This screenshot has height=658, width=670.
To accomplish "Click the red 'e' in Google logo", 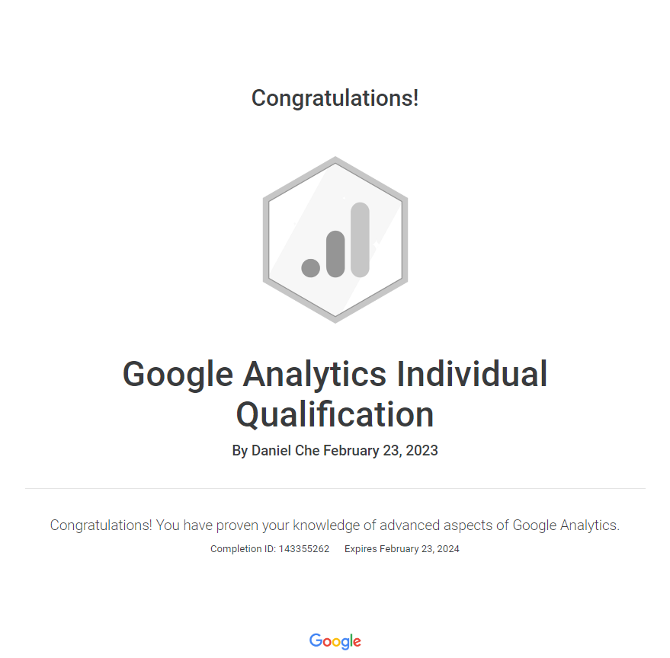I will point(357,642).
